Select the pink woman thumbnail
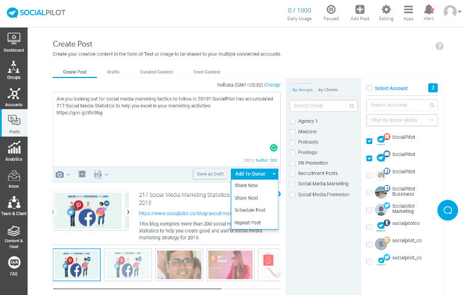Image resolution: width=465 pixels, height=295 pixels. click(x=231, y=265)
